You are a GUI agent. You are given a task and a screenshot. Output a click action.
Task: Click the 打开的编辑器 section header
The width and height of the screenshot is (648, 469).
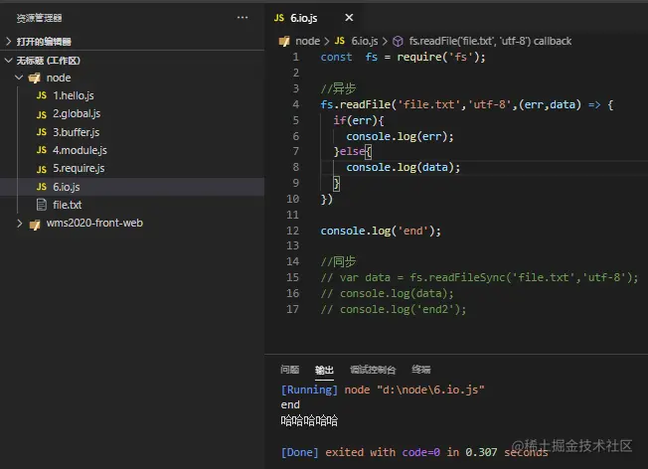tap(44, 42)
